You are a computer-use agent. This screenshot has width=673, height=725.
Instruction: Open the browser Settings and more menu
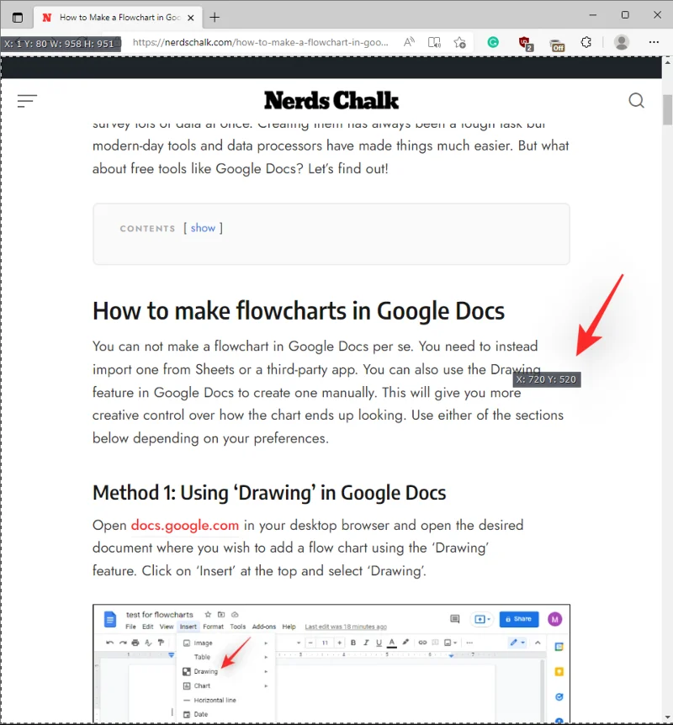click(x=654, y=42)
